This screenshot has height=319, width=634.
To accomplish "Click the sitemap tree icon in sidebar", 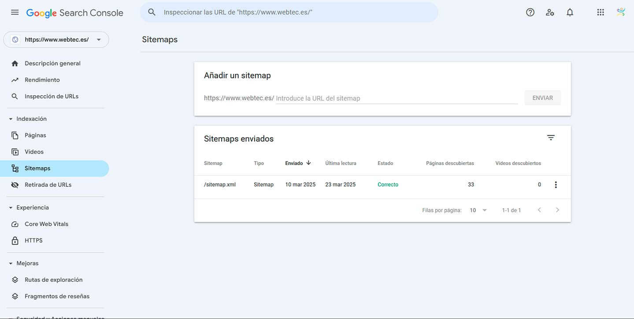I will 15,169.
